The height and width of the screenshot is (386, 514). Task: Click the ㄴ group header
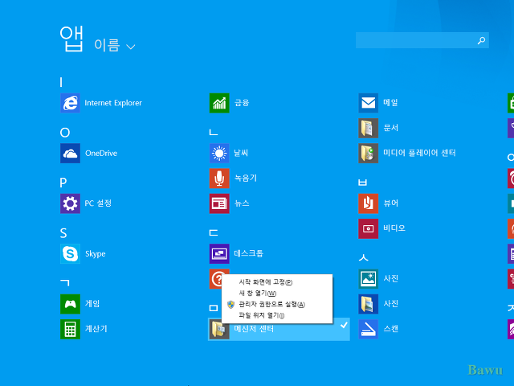point(214,132)
